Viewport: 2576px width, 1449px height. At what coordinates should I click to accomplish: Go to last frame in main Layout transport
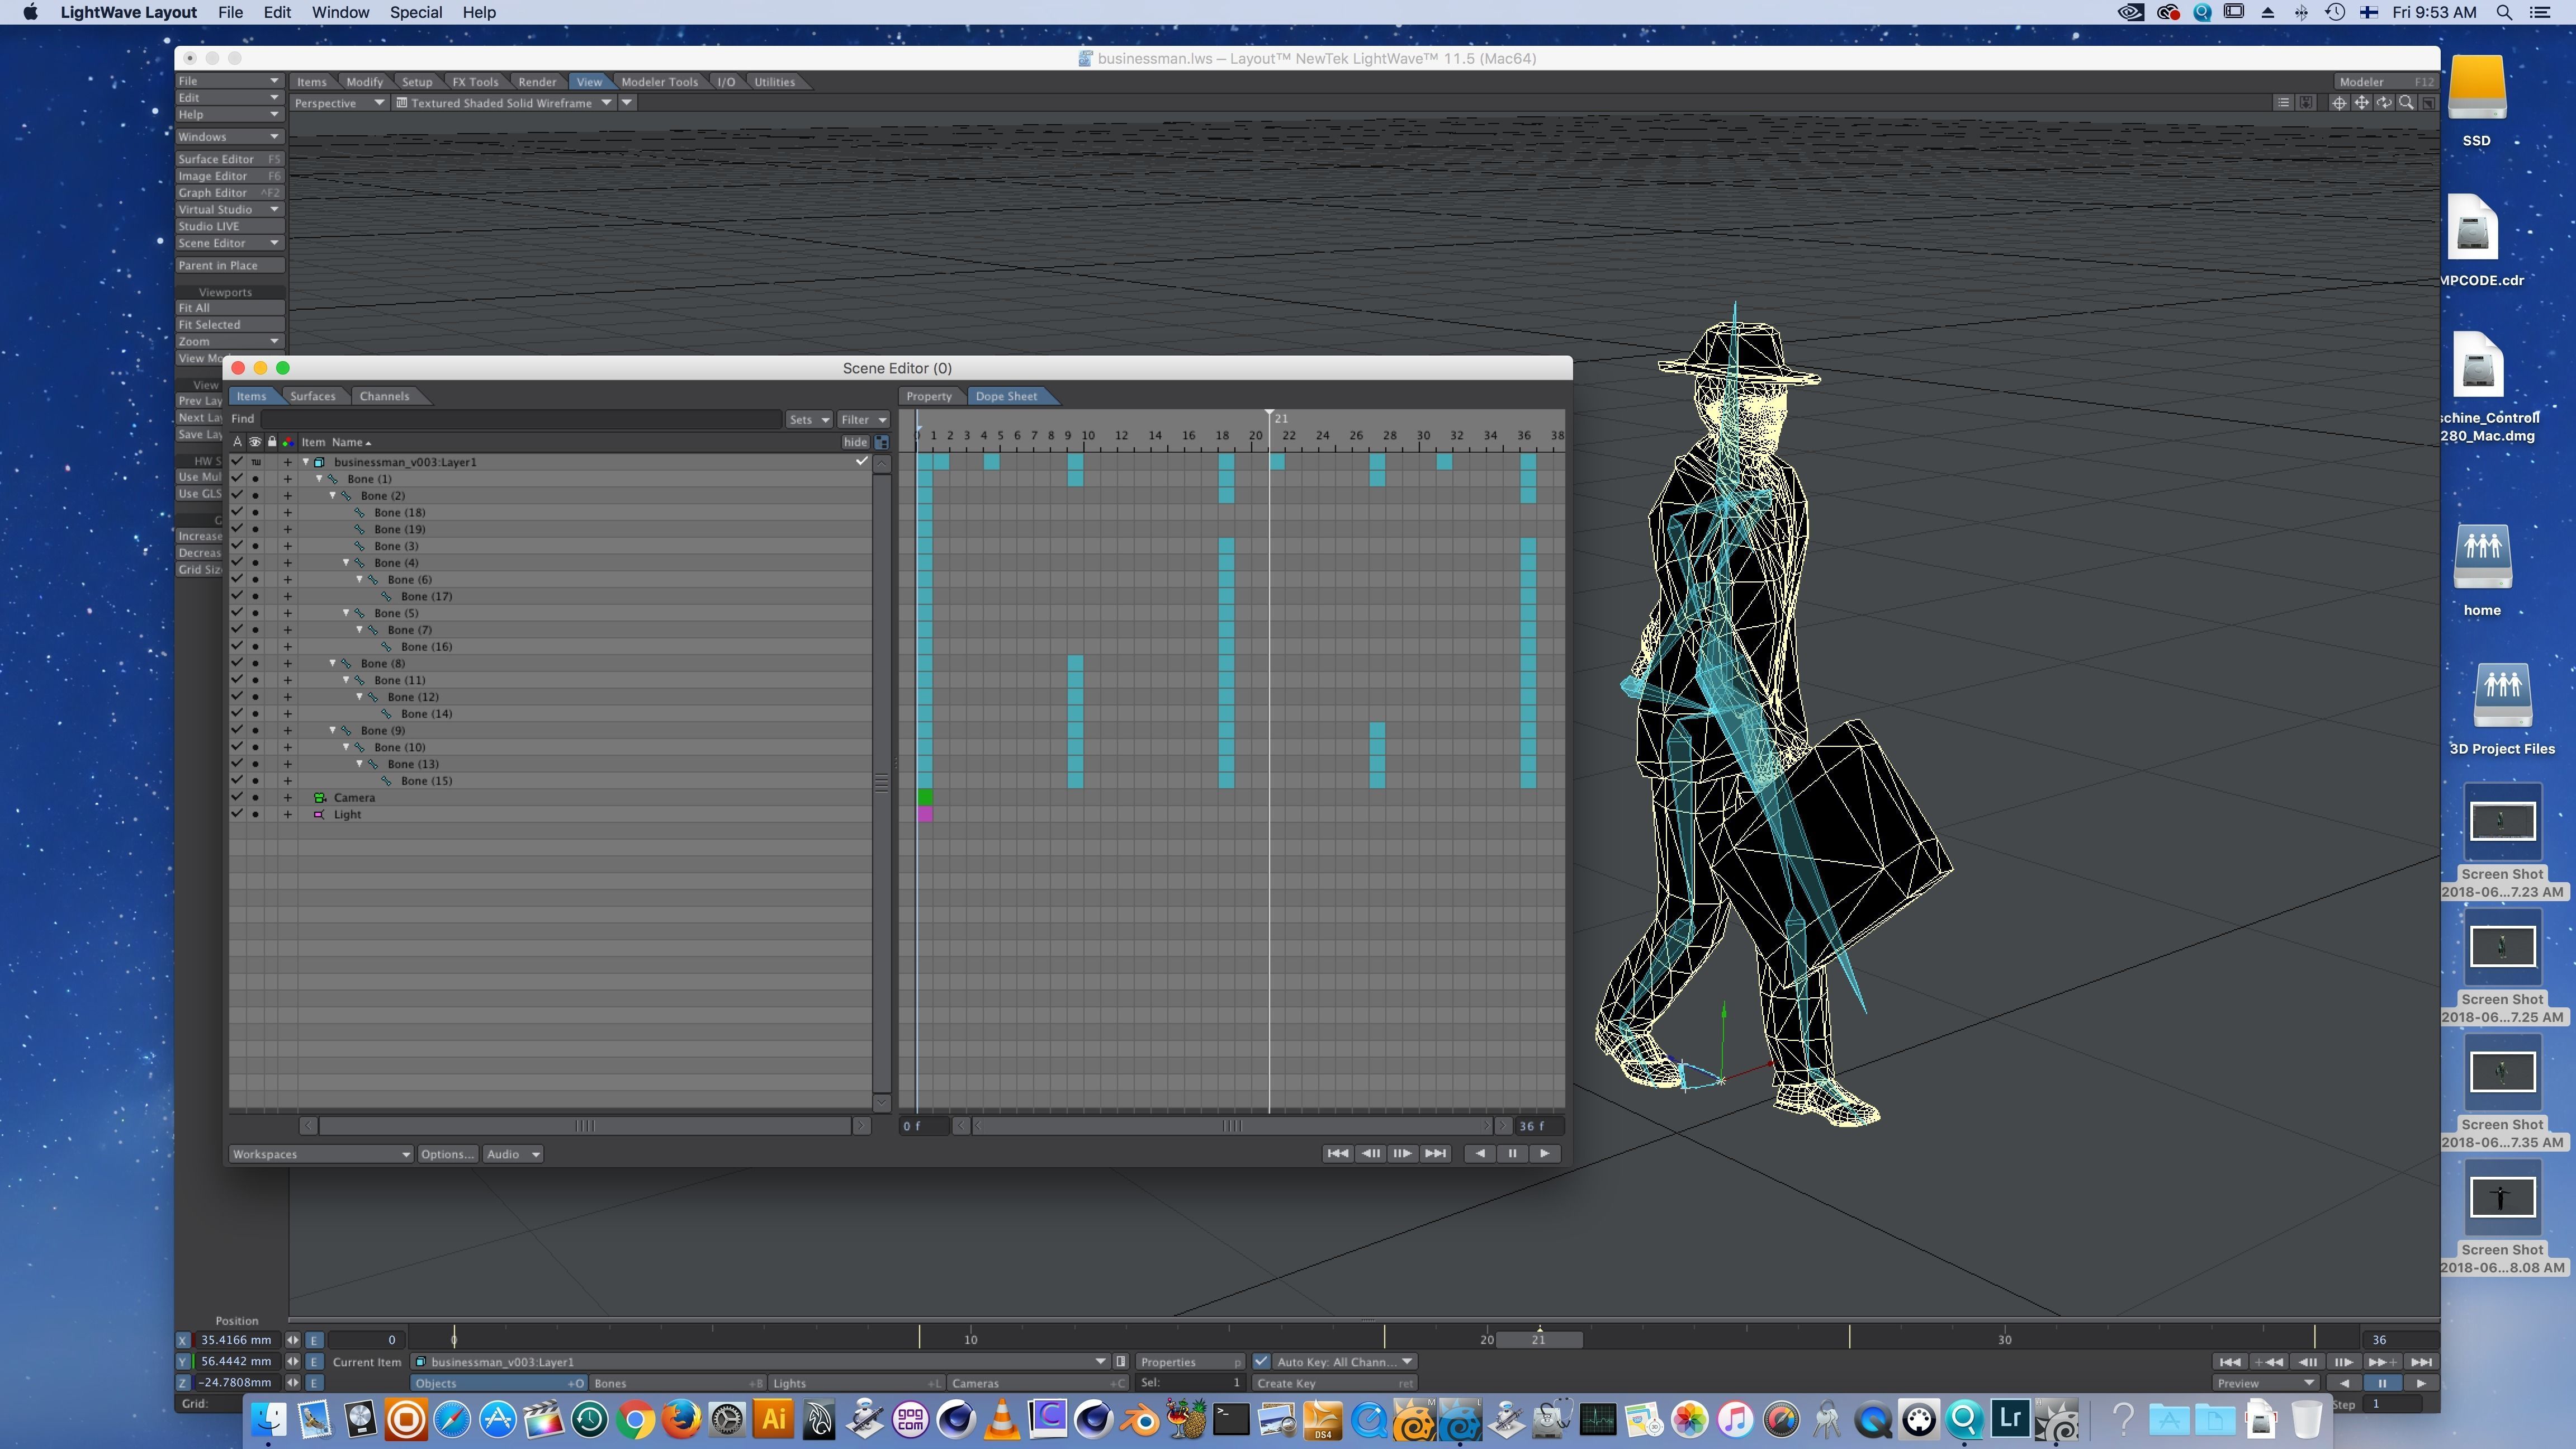2420,1362
